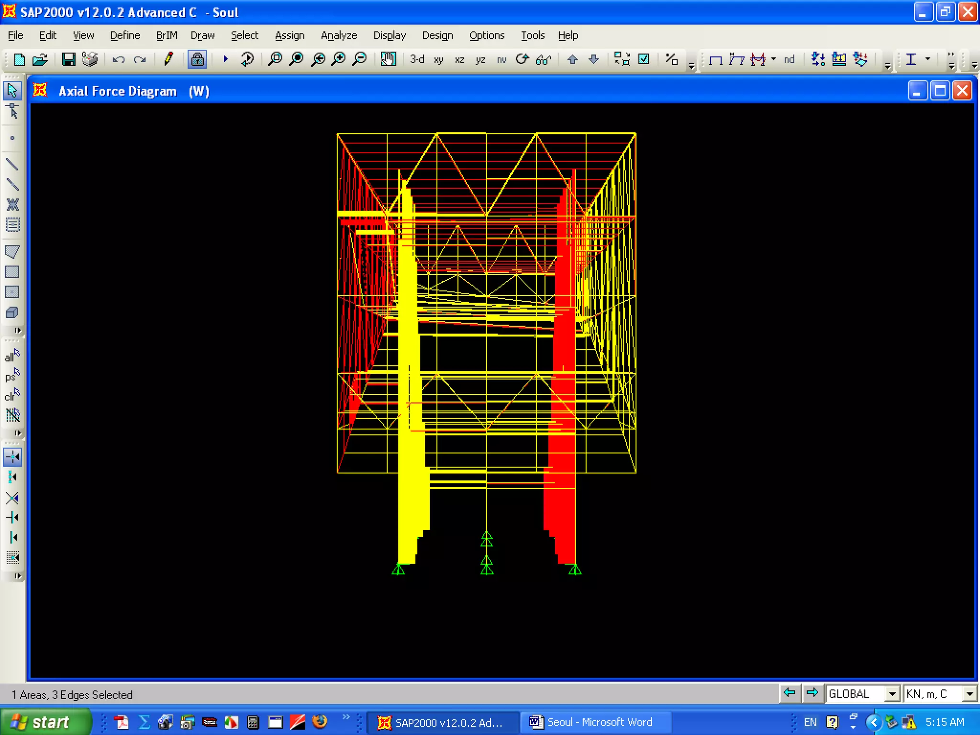
Task: Click the Zoom Out One Step icon
Action: (x=360, y=59)
